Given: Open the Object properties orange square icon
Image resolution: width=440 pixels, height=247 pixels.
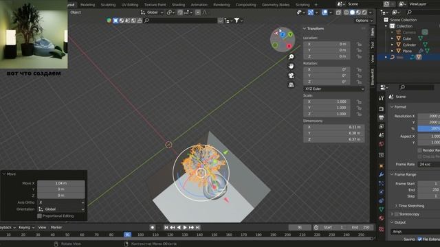Looking at the screenshot, I should coord(381,166).
